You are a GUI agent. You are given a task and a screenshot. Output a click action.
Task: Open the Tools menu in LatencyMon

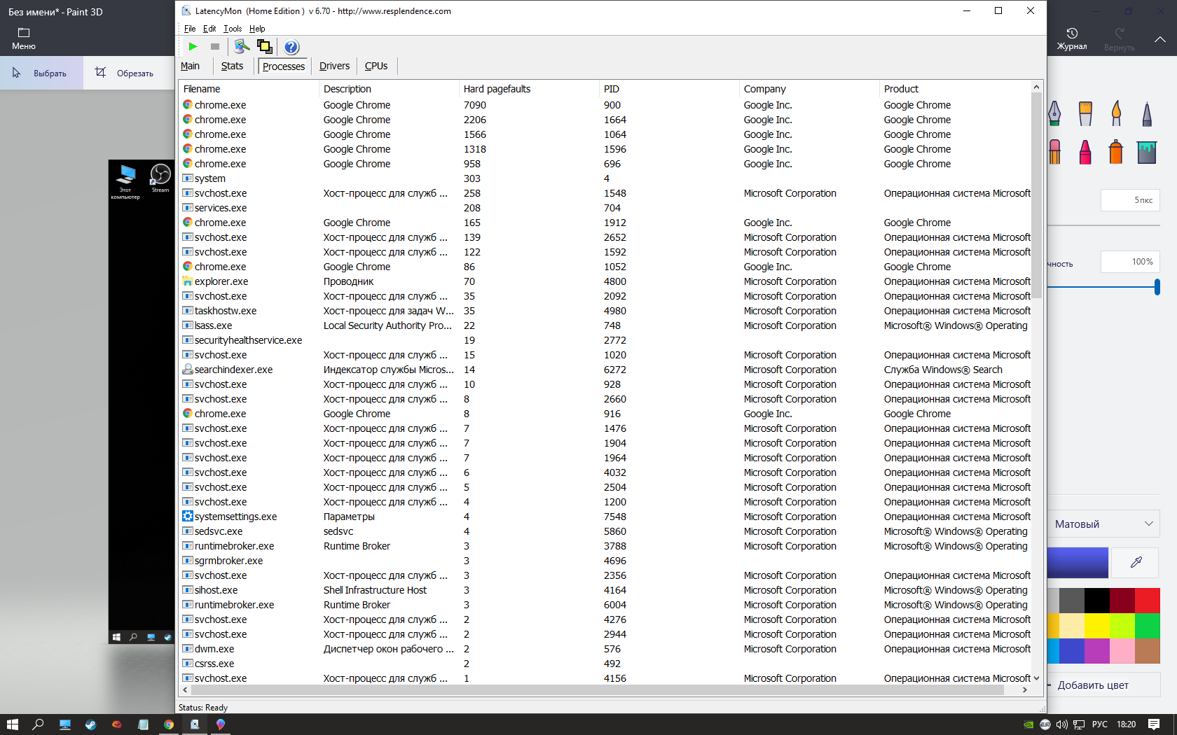233,29
